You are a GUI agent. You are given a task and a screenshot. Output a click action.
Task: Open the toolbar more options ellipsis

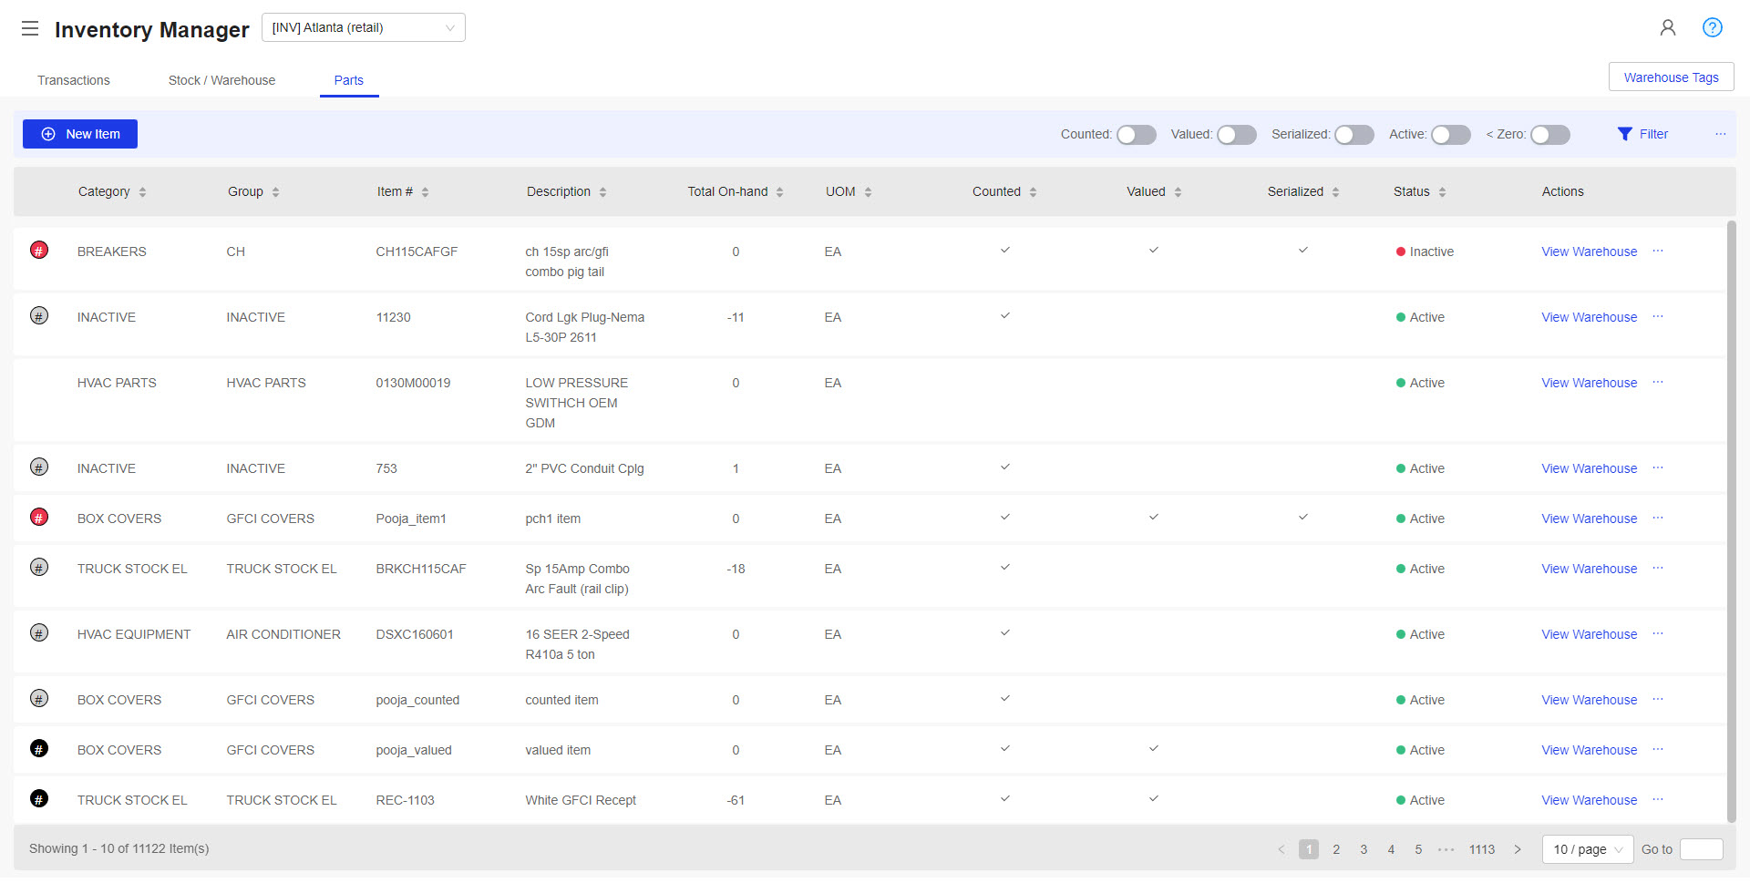point(1721,134)
